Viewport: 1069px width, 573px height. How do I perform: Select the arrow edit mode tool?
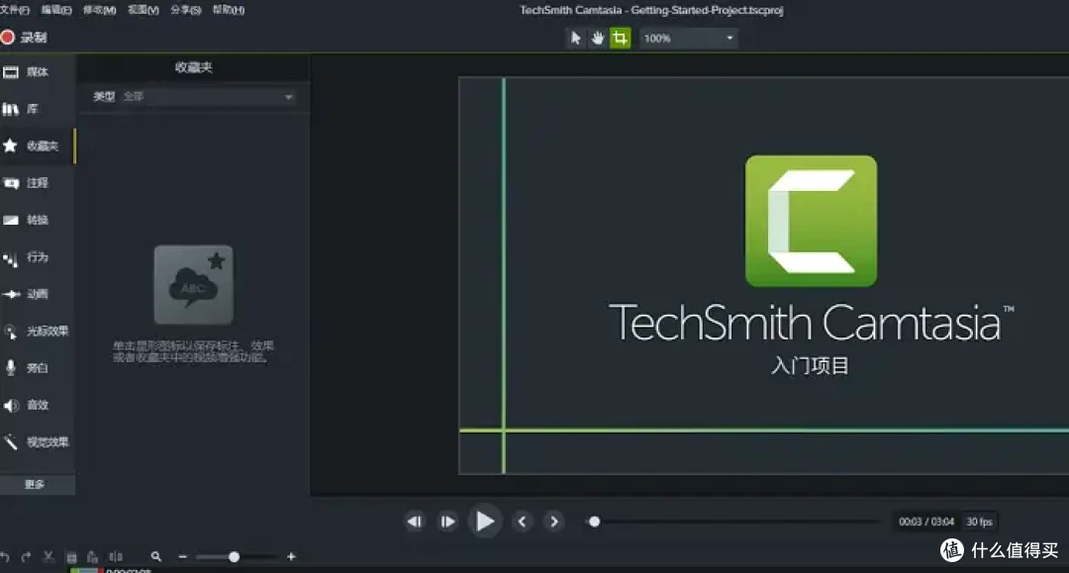coord(575,39)
